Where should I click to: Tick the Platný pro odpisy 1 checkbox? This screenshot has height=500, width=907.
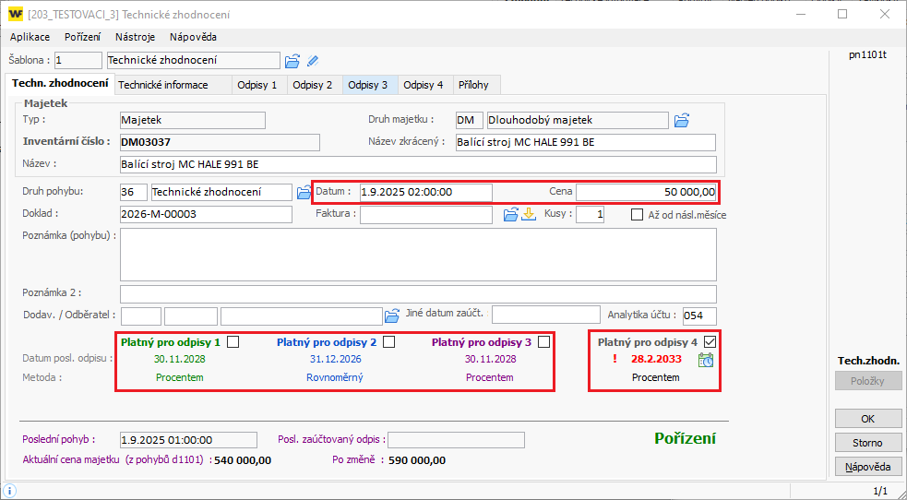pyautogui.click(x=233, y=342)
